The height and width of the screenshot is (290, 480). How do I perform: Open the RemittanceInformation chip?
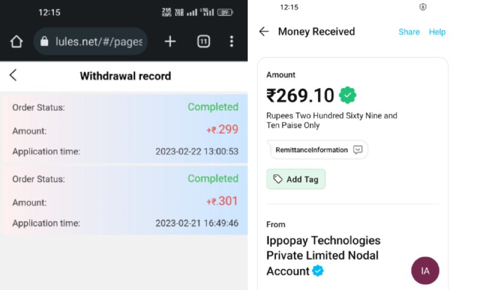click(x=319, y=150)
